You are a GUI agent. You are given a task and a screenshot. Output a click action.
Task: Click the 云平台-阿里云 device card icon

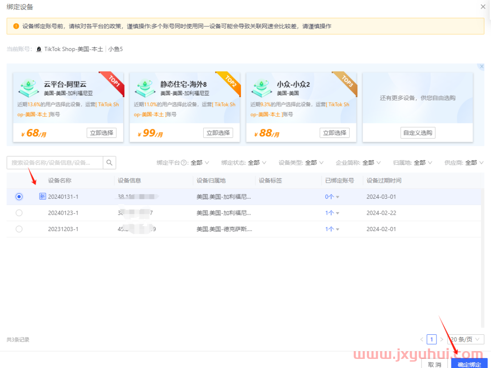pos(29,88)
